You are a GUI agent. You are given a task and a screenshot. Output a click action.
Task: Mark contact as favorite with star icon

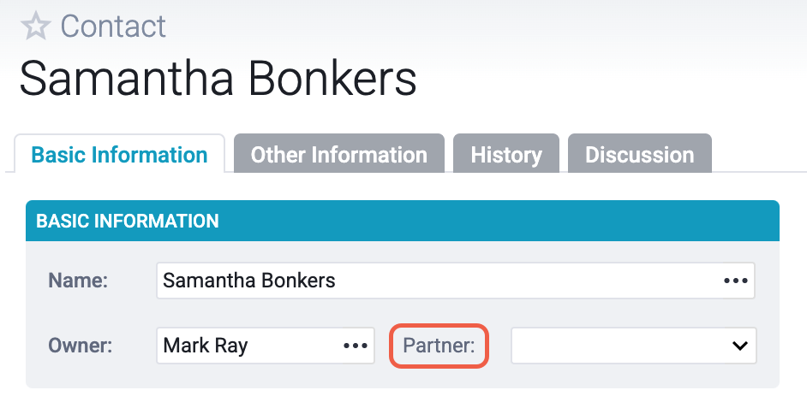click(x=35, y=27)
